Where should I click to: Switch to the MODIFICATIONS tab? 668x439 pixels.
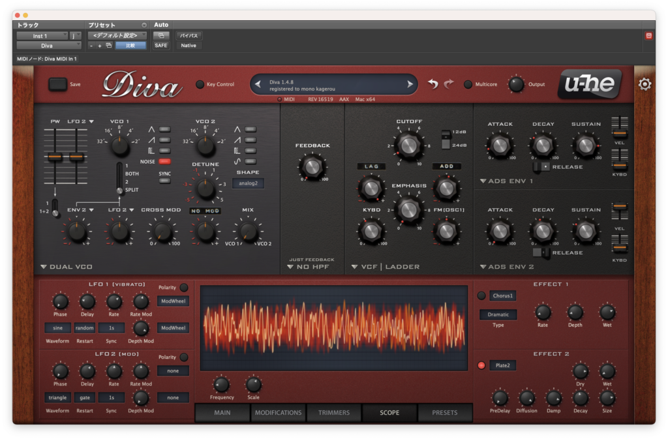tap(278, 413)
